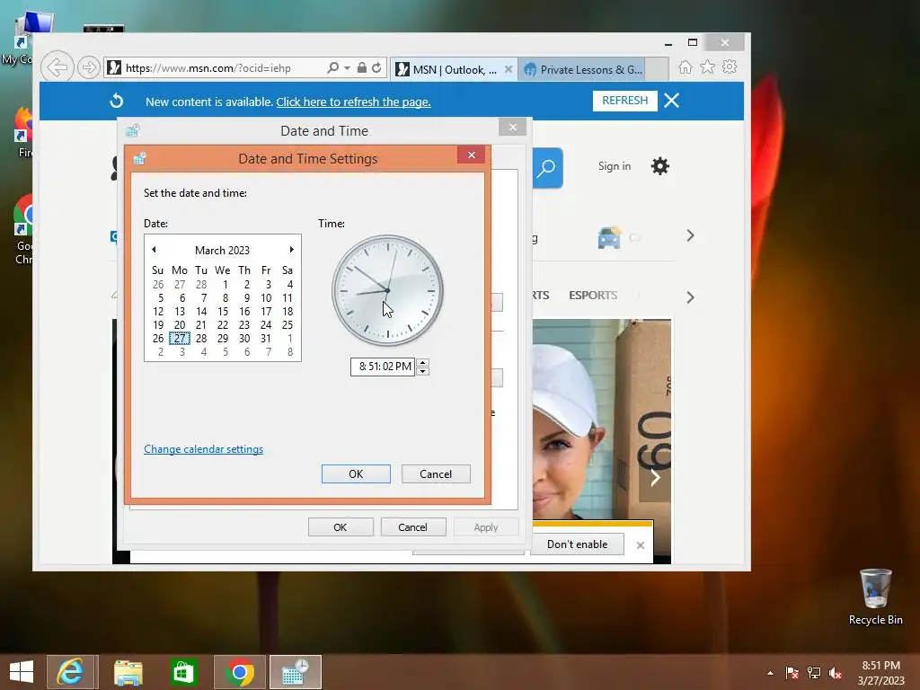
Task: Open Favorites star icon in Internet Explorer
Action: [x=708, y=66]
